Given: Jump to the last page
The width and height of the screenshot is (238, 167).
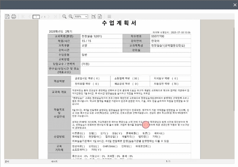Looking at the screenshot, I should [55, 17].
